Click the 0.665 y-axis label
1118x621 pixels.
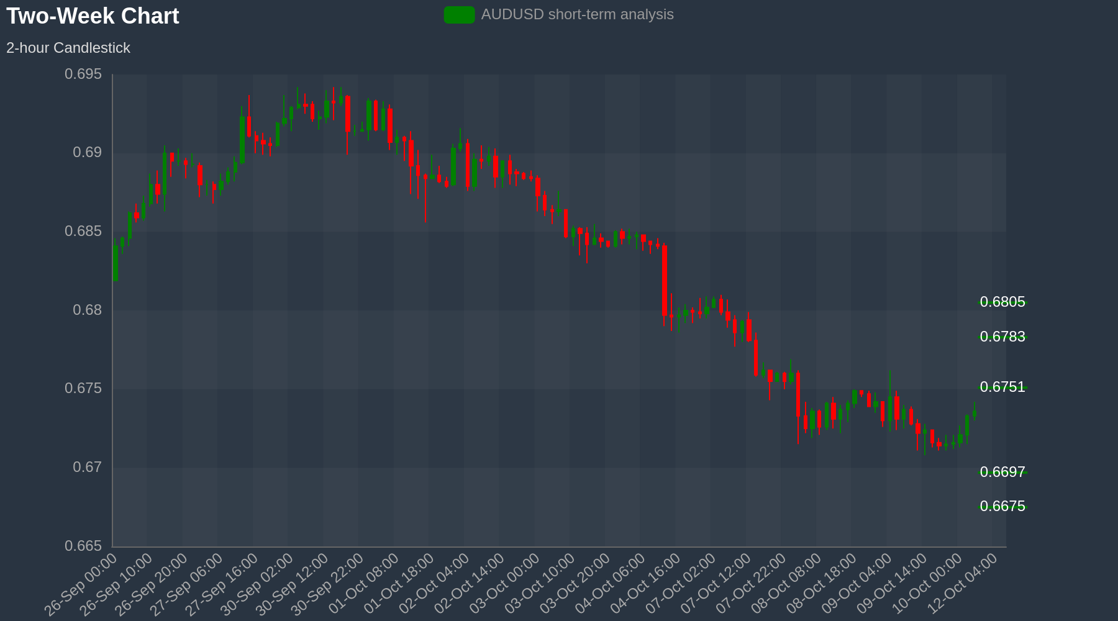pos(83,546)
